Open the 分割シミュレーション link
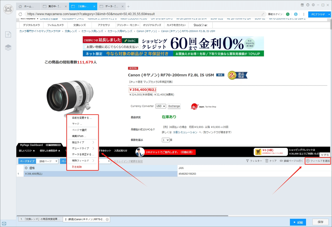This screenshot has width=332, height=227. [185, 132]
